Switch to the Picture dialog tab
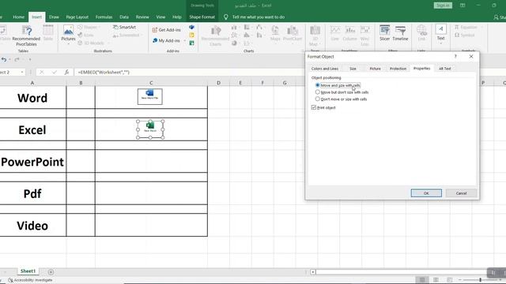This screenshot has height=284, width=506. (x=375, y=69)
